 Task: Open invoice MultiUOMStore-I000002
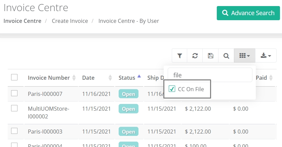point(48,112)
